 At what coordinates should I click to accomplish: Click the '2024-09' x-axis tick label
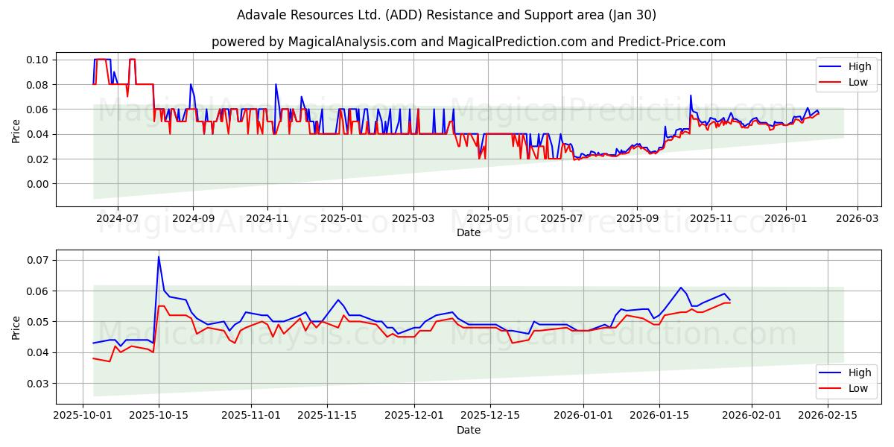[193, 218]
